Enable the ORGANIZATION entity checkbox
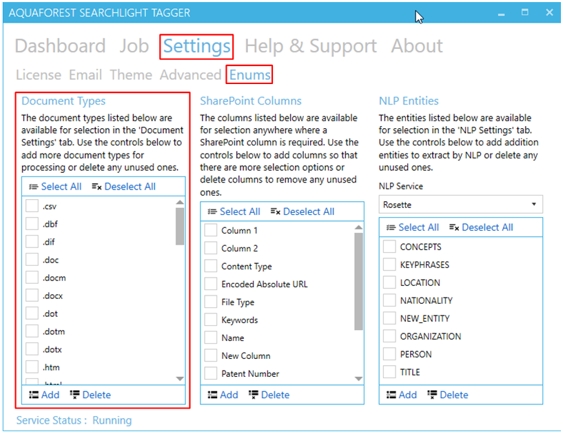Image resolution: width=563 pixels, height=434 pixels. [x=389, y=336]
